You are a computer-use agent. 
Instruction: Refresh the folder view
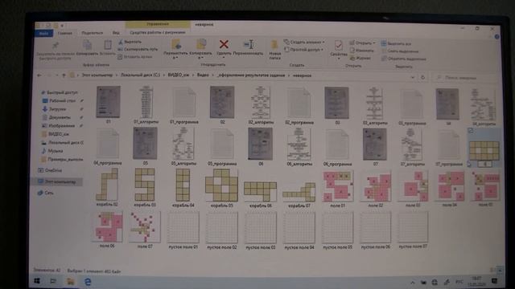(x=422, y=77)
